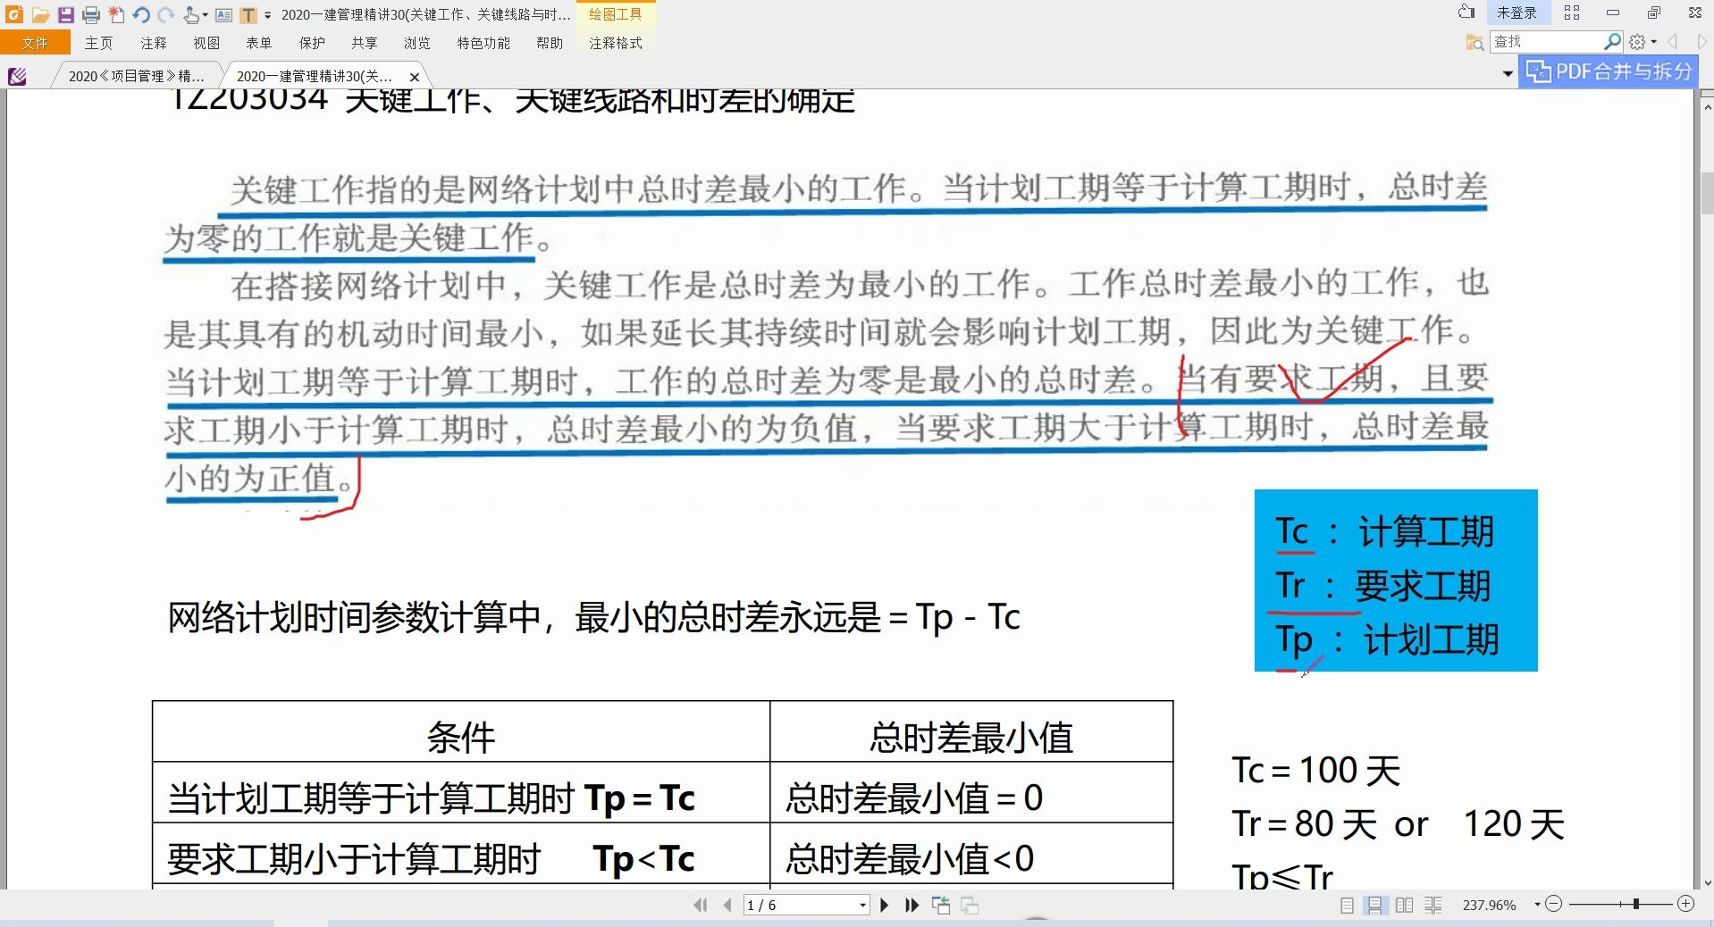
Task: Click the skin/theme icon left of 未登录
Action: (1466, 13)
